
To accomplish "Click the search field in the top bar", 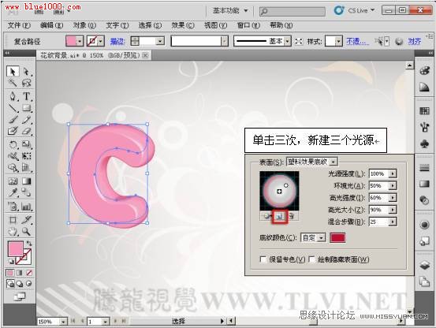I will pyautogui.click(x=293, y=11).
